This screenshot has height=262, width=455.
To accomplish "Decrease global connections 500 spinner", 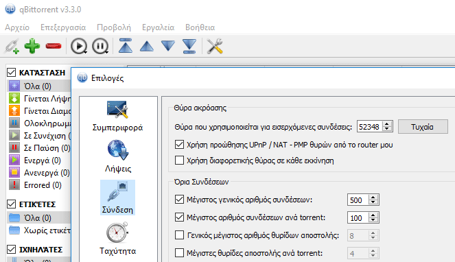I will click(373, 202).
